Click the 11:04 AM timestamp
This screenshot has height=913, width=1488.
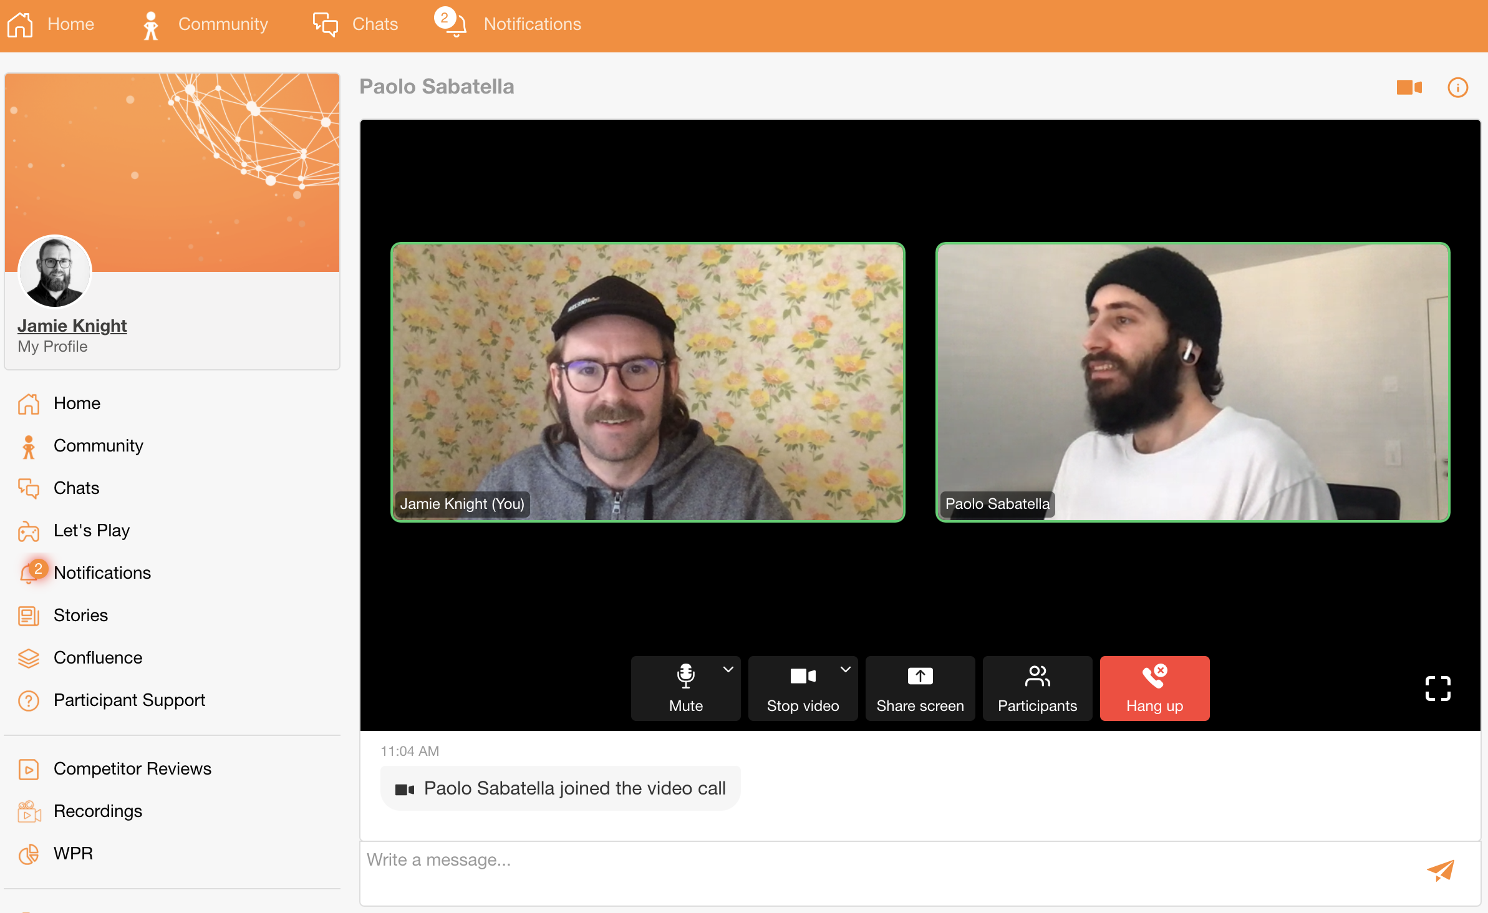tap(410, 751)
